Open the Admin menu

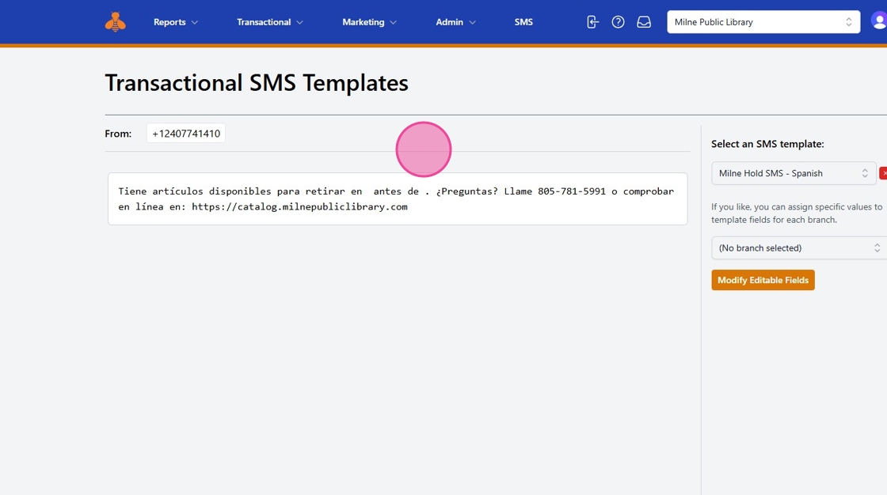point(455,22)
